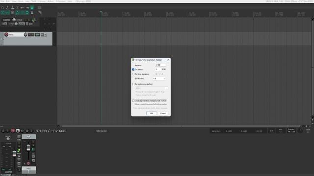Click the playback rate knob
The width and height of the screenshot is (314, 176).
point(300,131)
